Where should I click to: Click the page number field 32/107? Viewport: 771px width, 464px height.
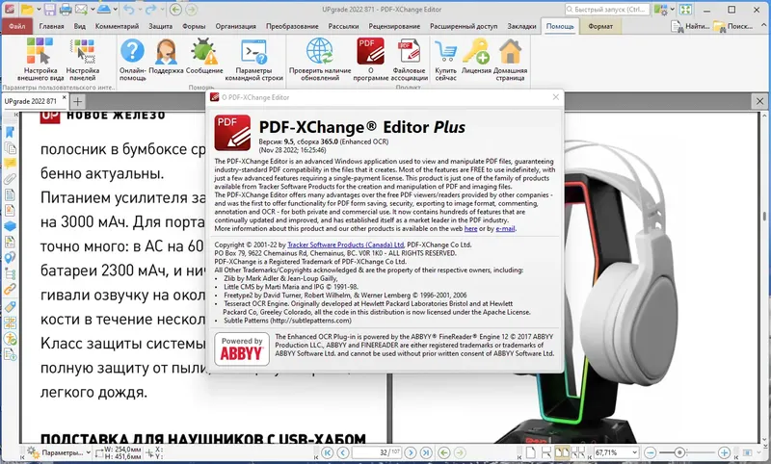(377, 452)
